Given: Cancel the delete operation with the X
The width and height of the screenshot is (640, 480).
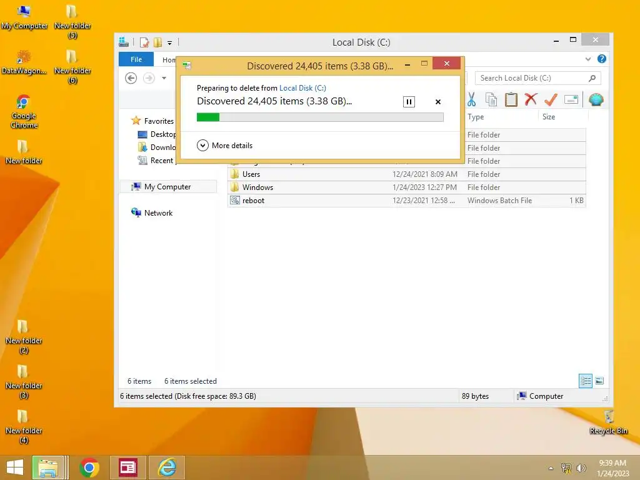Looking at the screenshot, I should 438,102.
